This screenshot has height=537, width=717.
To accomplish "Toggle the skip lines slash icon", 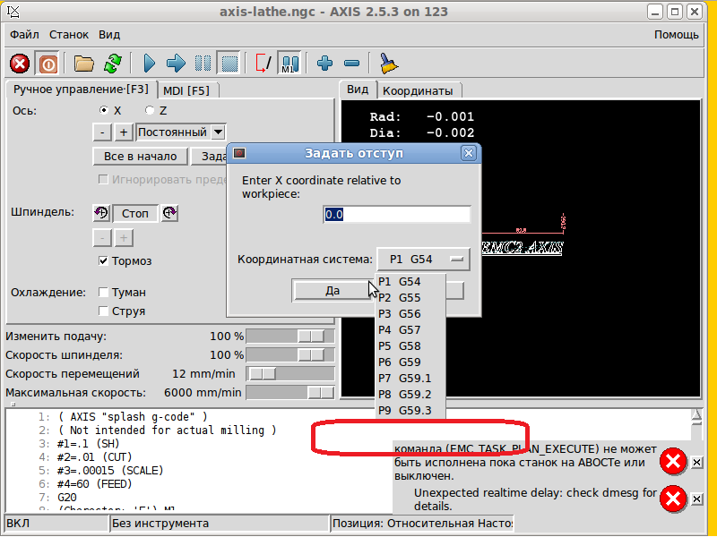I will [263, 64].
